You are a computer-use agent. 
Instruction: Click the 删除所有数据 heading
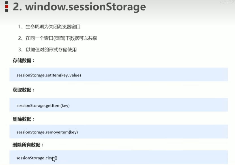click(28, 145)
